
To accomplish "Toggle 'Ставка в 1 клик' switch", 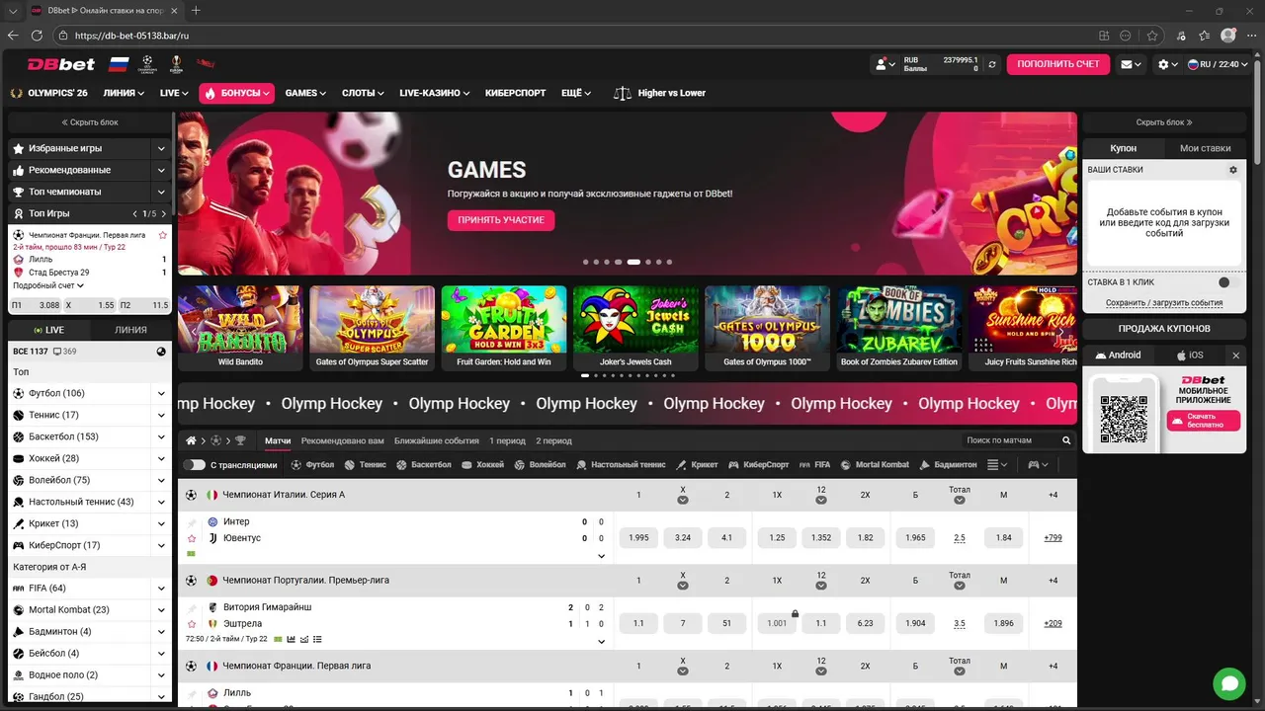I will coord(1227,282).
